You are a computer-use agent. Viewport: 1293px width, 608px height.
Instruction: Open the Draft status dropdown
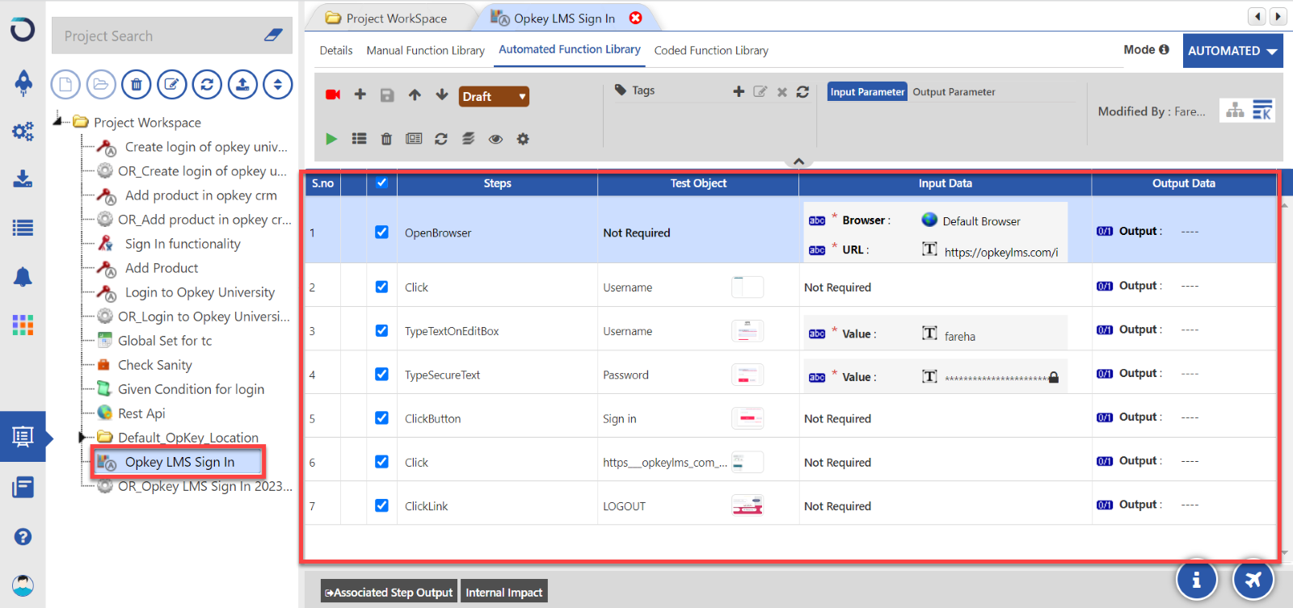pyautogui.click(x=494, y=96)
